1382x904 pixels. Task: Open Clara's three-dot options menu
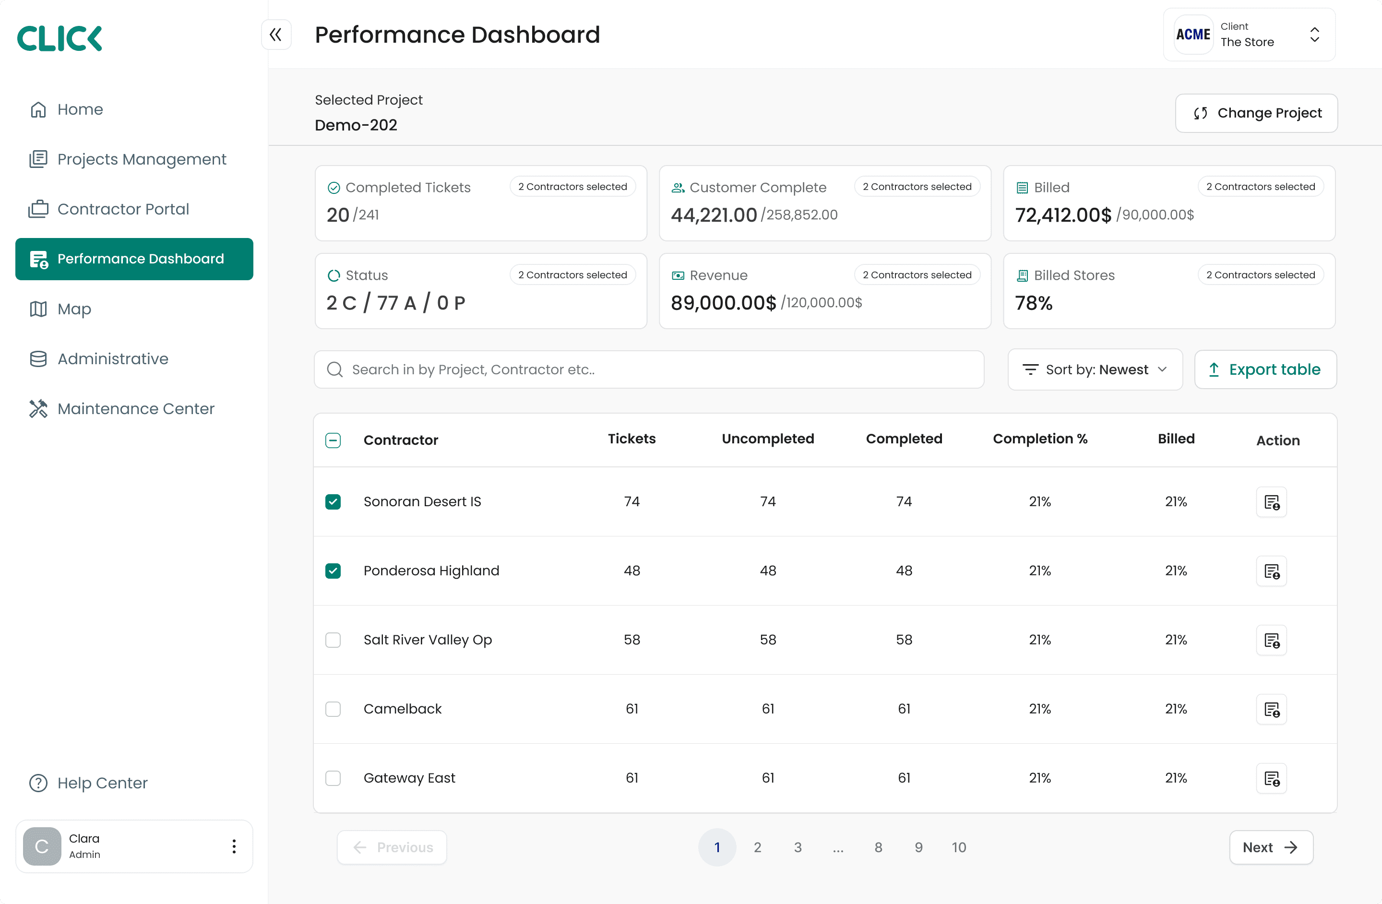pos(234,846)
